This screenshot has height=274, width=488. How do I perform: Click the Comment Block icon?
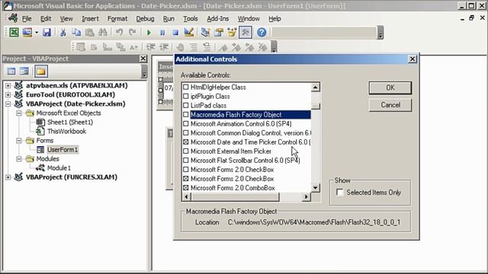[193, 47]
